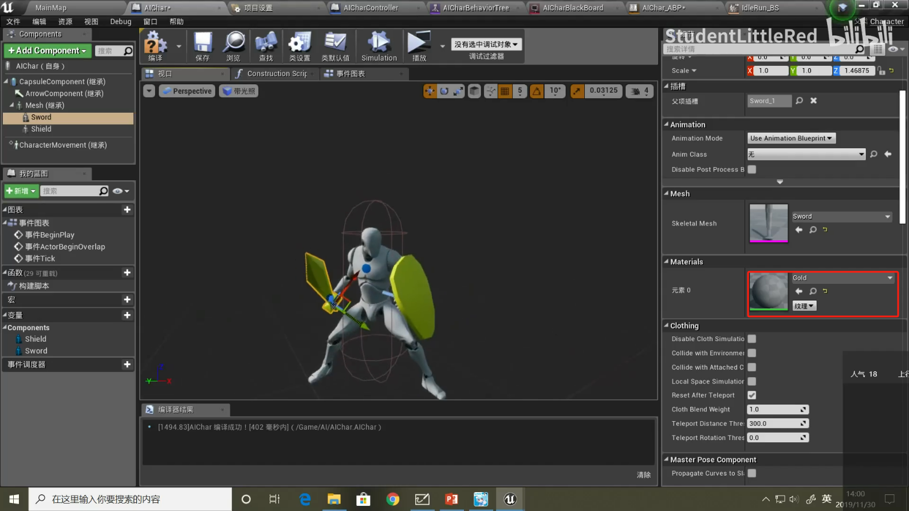Browse to Anim Class asset magnifier
The height and width of the screenshot is (511, 909).
pos(873,155)
